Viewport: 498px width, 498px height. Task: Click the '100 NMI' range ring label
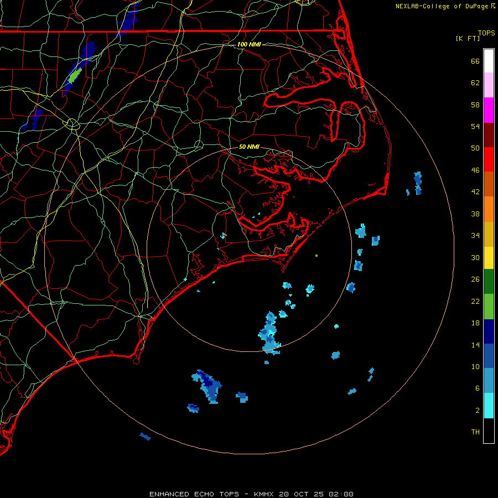click(x=249, y=44)
